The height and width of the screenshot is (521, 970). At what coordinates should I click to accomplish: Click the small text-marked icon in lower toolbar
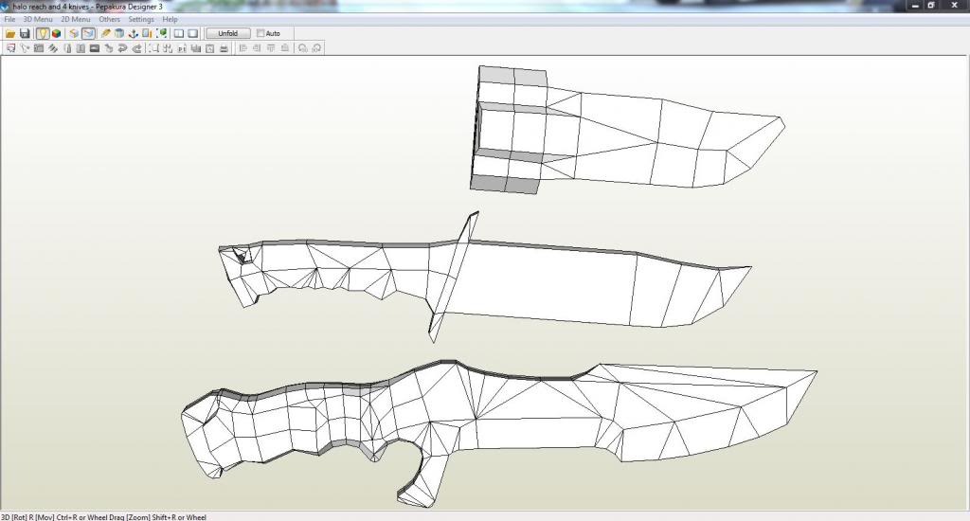tap(181, 48)
